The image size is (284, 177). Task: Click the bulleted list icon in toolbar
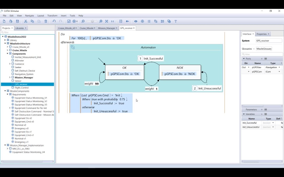pos(149,21)
